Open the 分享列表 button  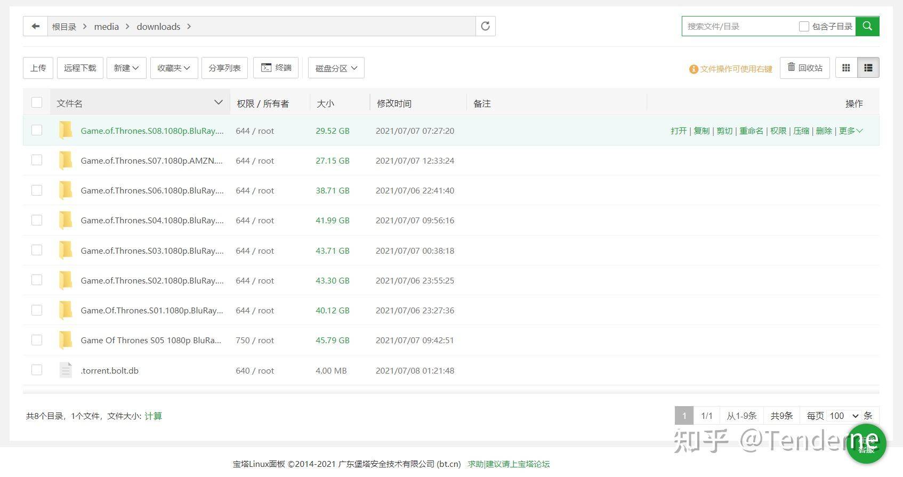pyautogui.click(x=224, y=68)
